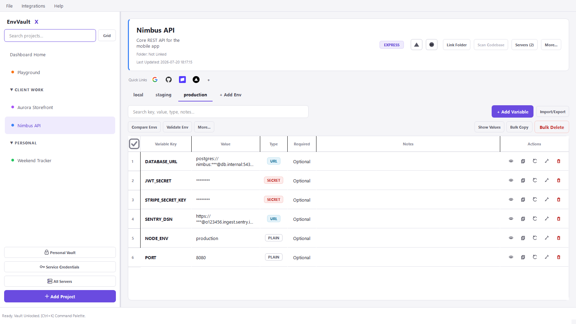This screenshot has width=576, height=324.
Task: Copy the SENTRY_DSN value
Action: (x=523, y=219)
